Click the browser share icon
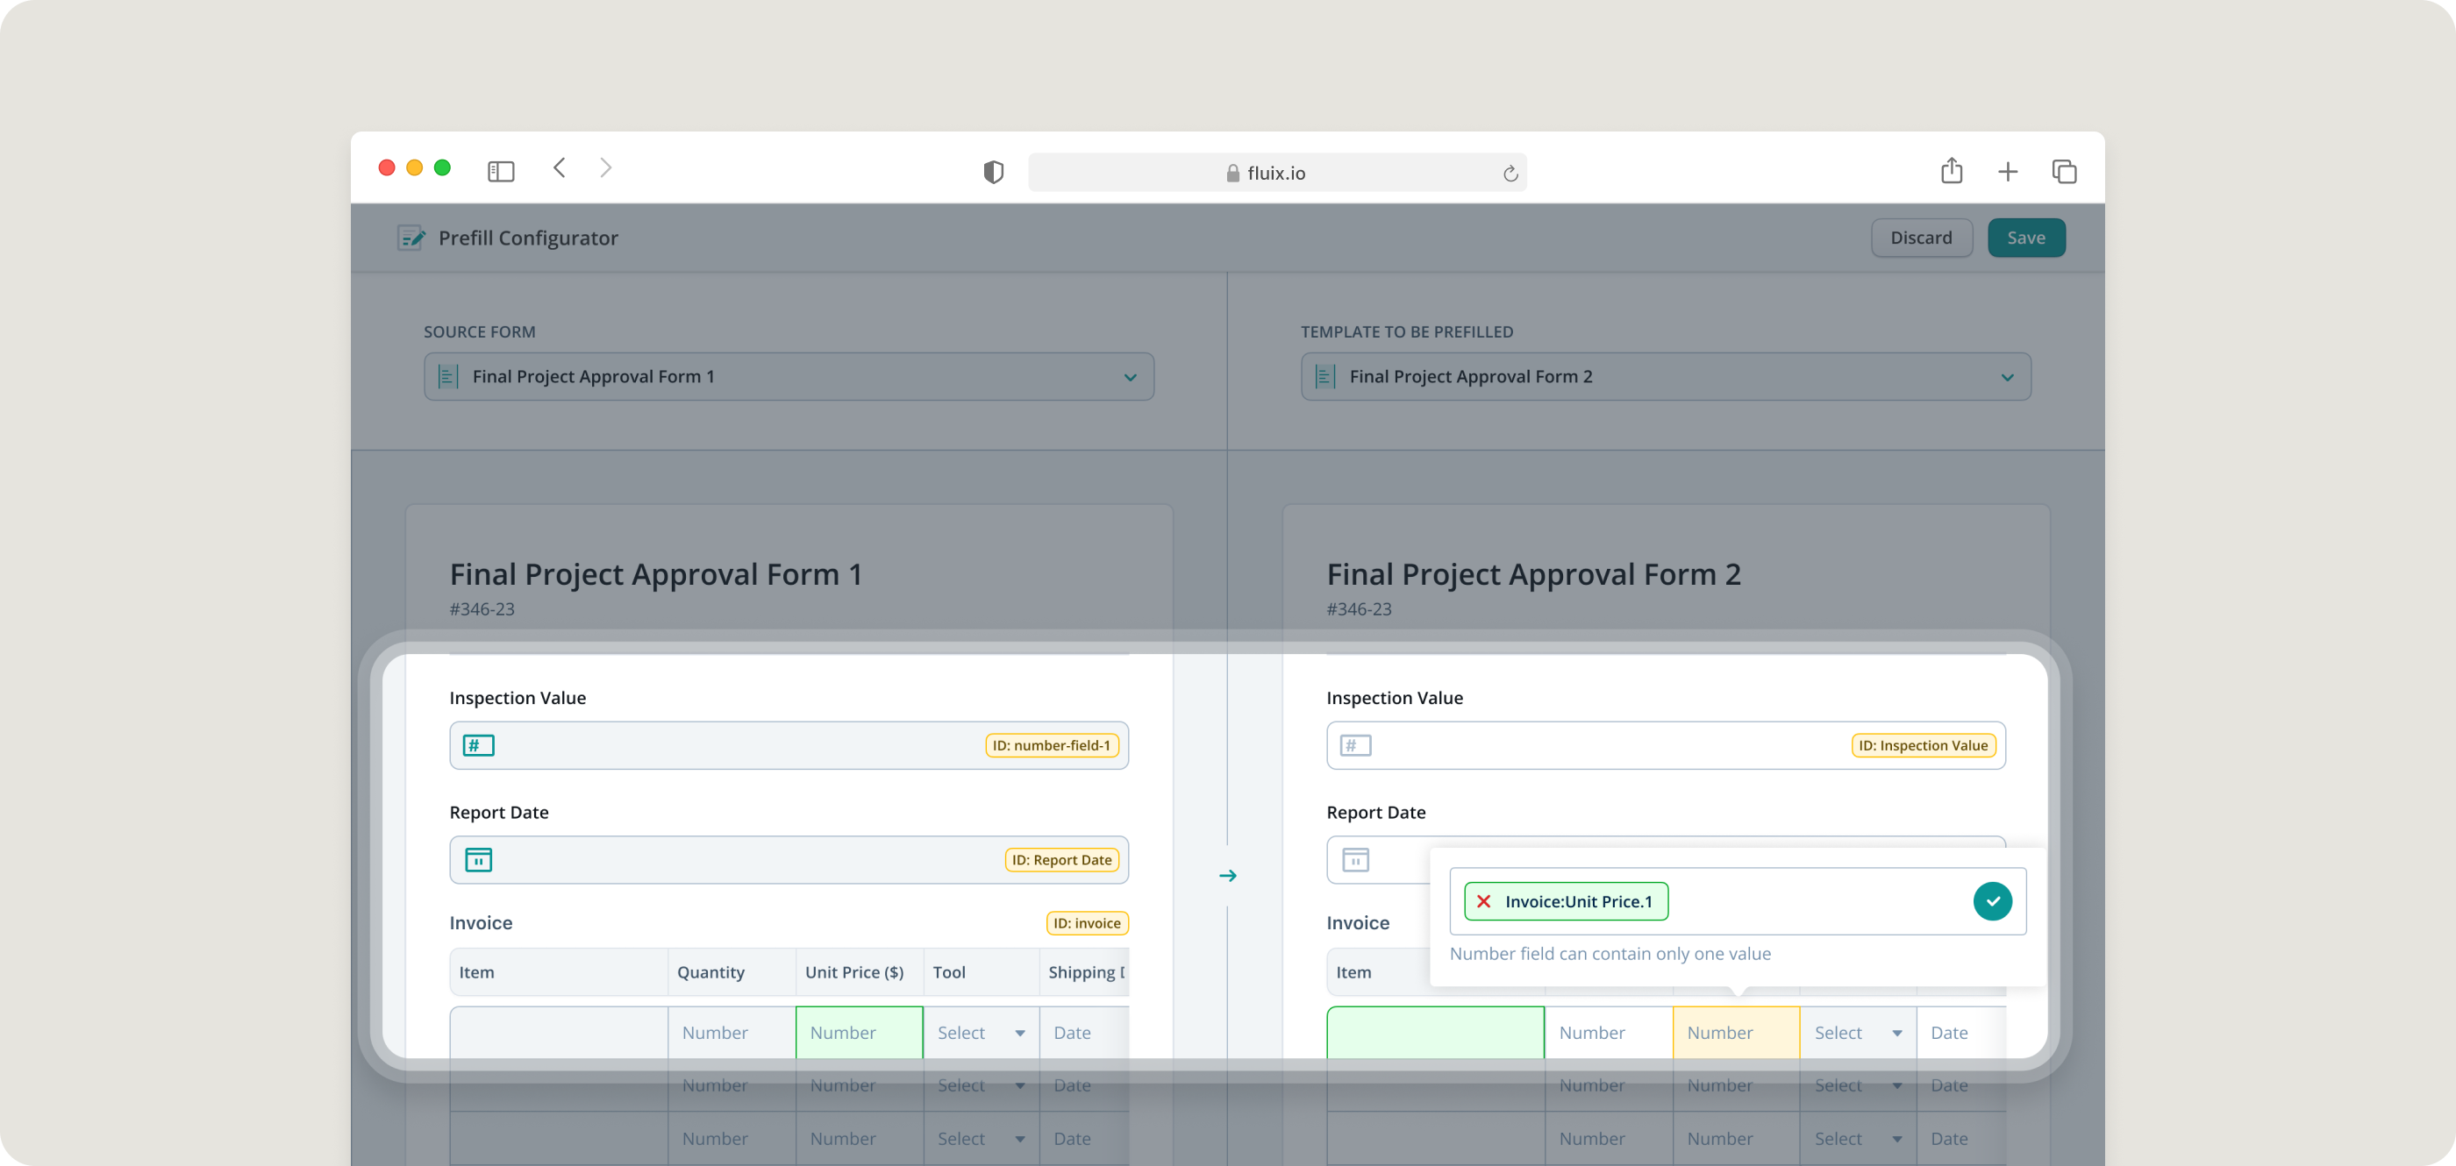 click(x=1952, y=172)
